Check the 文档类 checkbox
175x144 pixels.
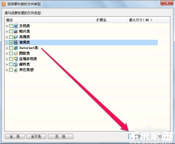[11, 26]
